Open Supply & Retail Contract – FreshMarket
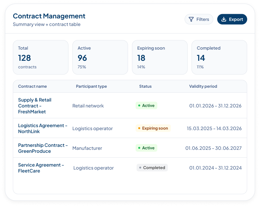 tap(35, 106)
